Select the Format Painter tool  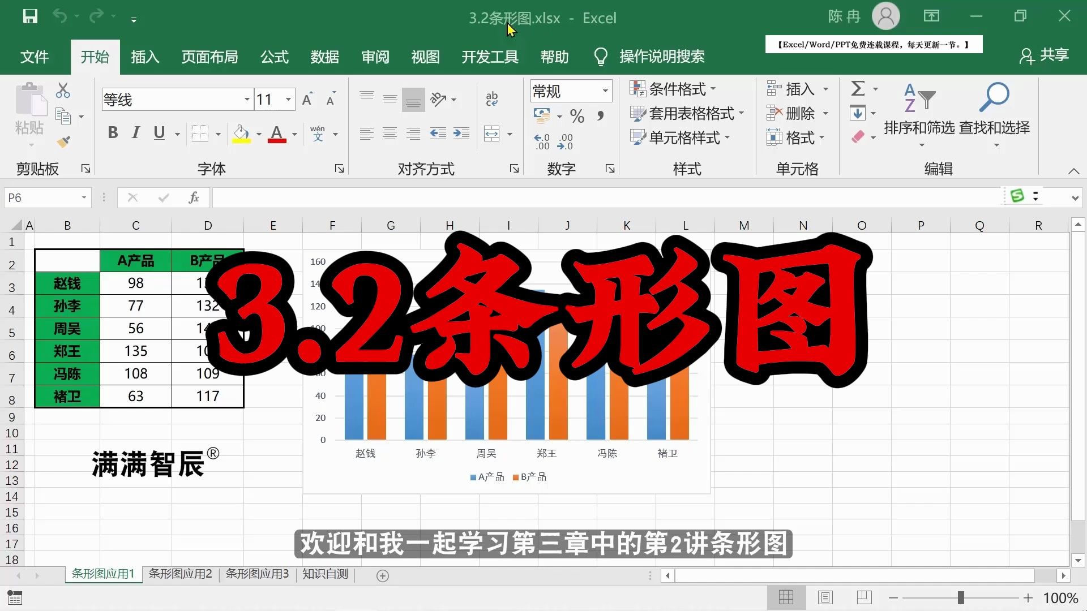tap(63, 141)
